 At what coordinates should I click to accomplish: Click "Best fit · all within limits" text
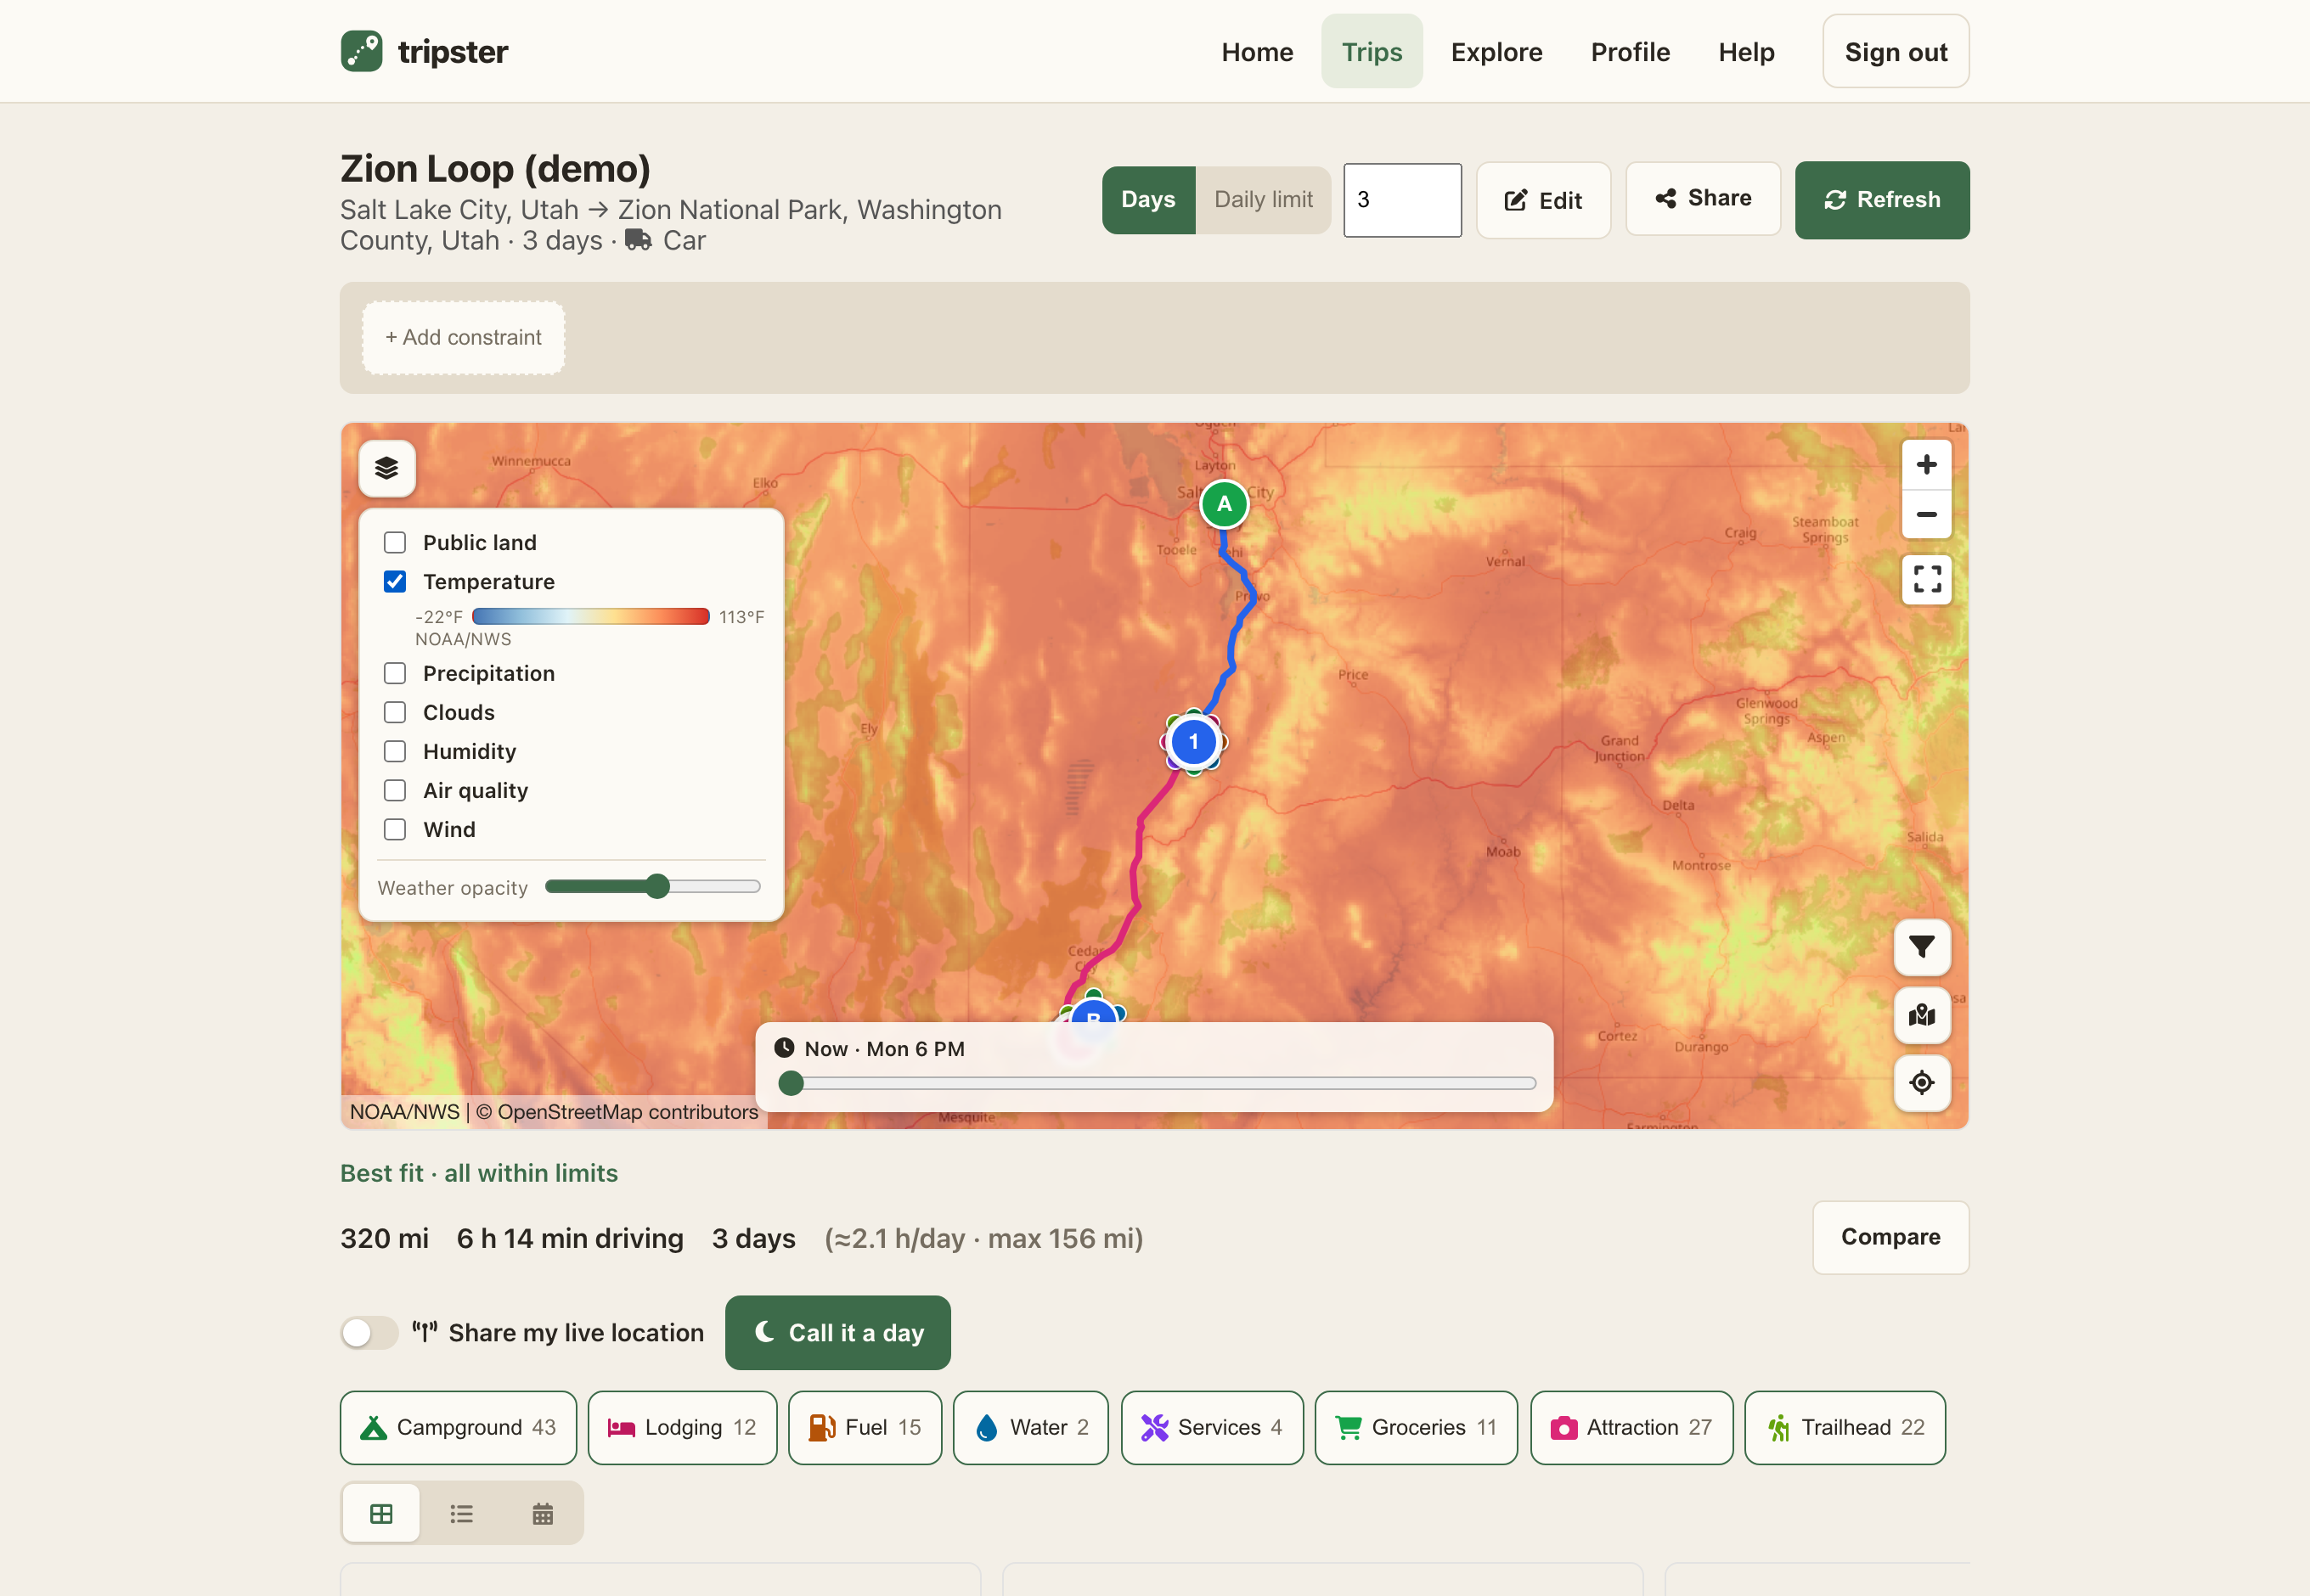click(x=479, y=1173)
